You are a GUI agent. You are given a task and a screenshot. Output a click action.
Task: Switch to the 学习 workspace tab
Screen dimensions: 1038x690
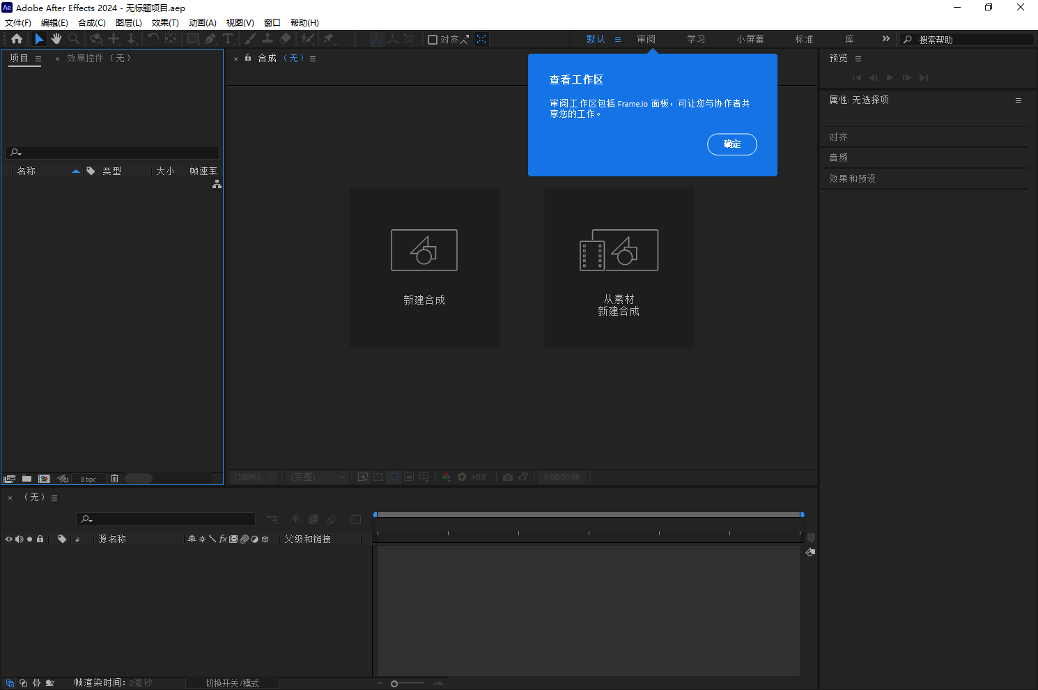pos(695,39)
